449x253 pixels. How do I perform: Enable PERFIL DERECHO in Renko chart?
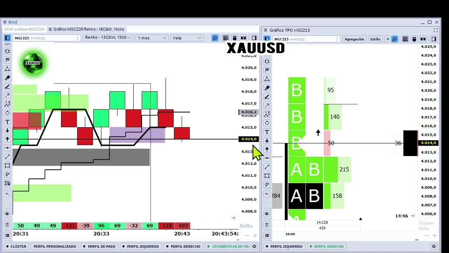point(183,246)
